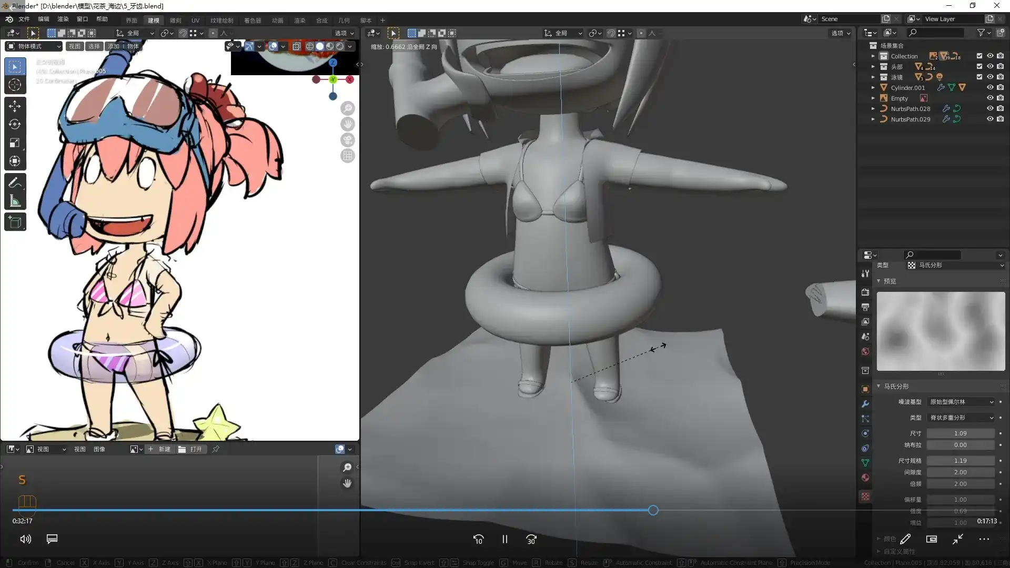Viewport: 1010px width, 568px height.
Task: Open the UV workspace tab
Action: pos(195,20)
